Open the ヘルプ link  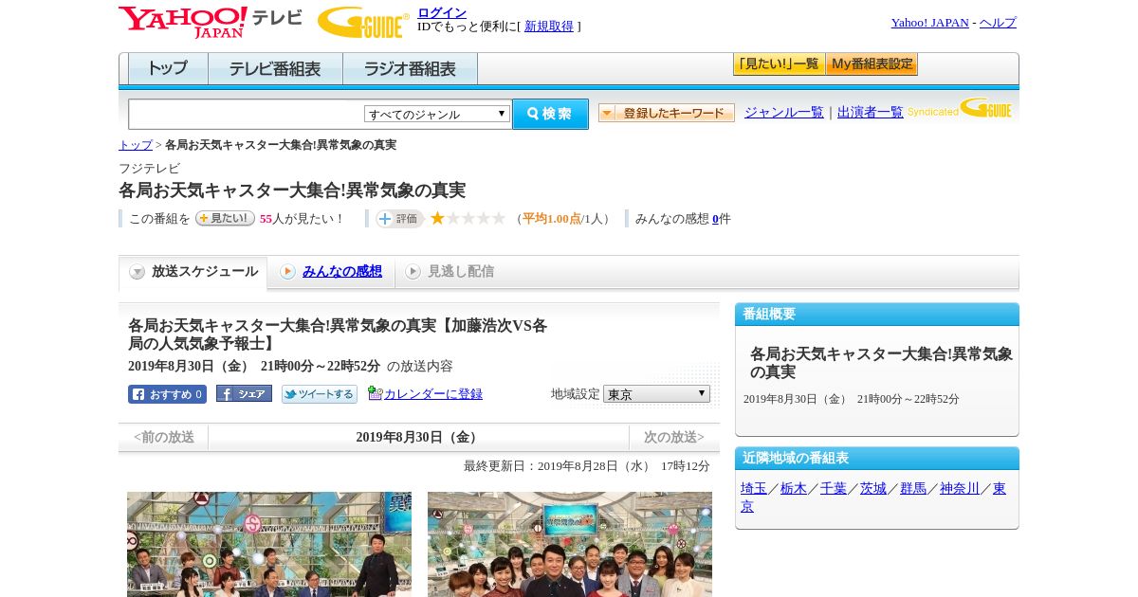[x=998, y=23]
